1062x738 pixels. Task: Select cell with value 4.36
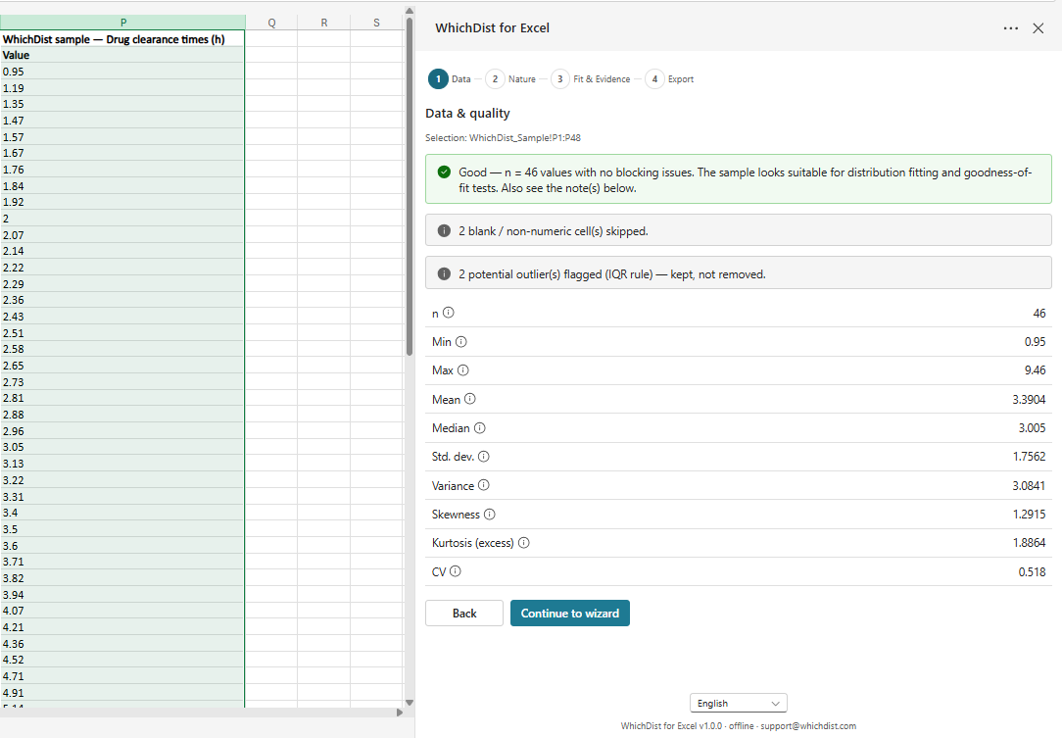tap(122, 644)
